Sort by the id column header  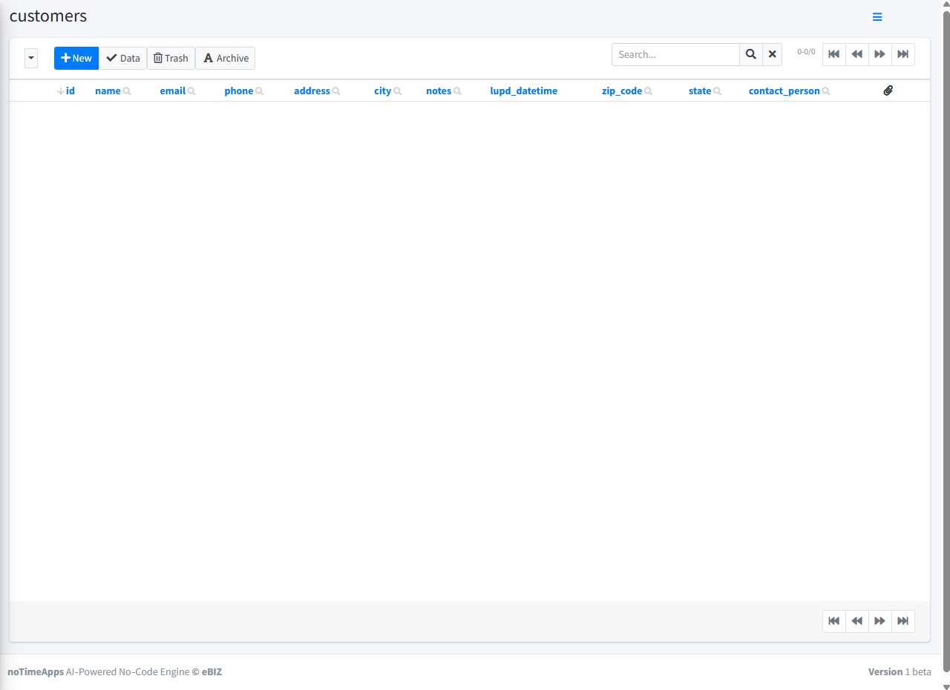[x=70, y=91]
